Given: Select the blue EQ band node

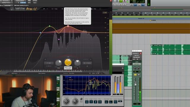Looking at the screenshot, I should click(40, 33).
